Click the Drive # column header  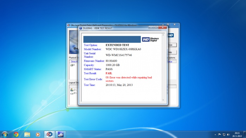click(74, 62)
